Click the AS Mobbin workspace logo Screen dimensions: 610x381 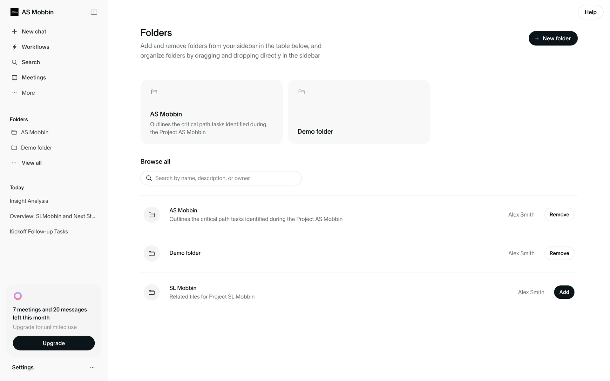click(x=14, y=12)
